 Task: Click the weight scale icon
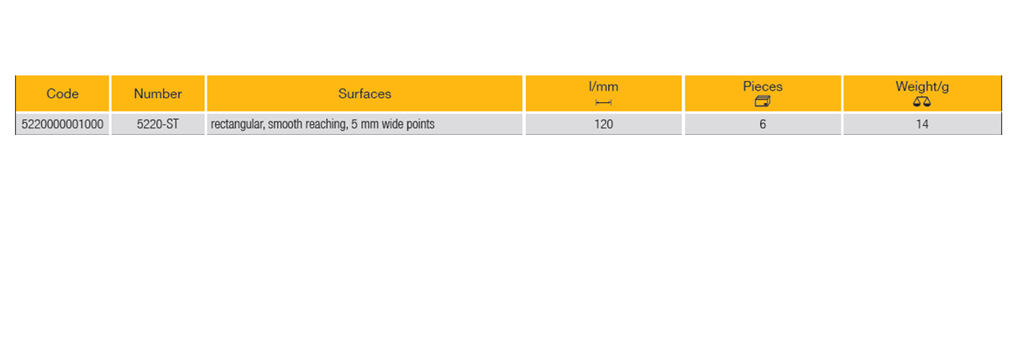[x=922, y=101]
